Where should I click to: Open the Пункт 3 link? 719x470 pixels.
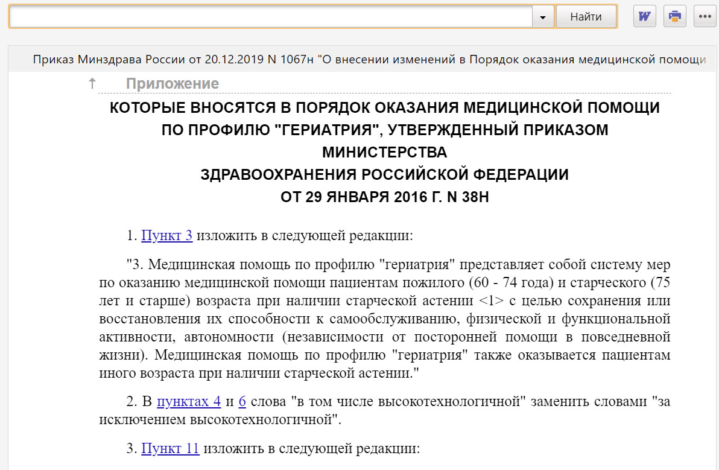166,235
